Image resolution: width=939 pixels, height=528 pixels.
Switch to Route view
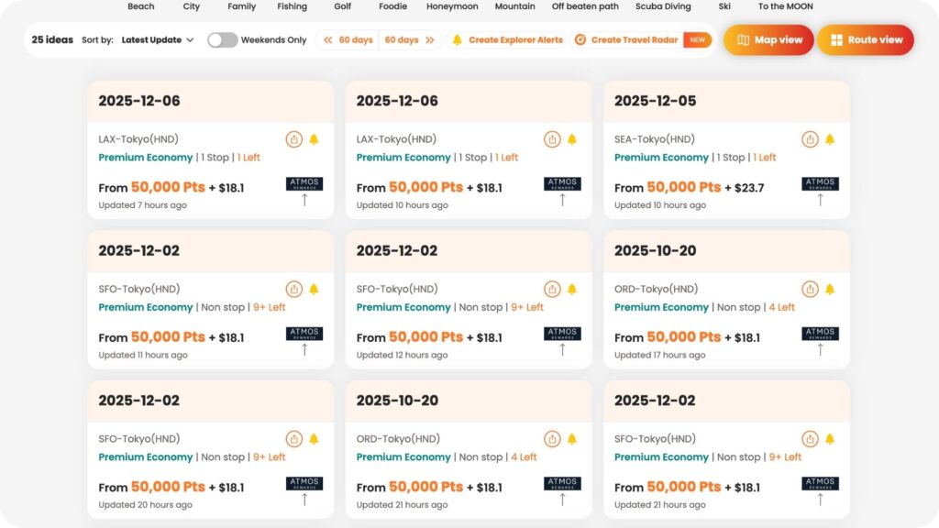pos(865,40)
